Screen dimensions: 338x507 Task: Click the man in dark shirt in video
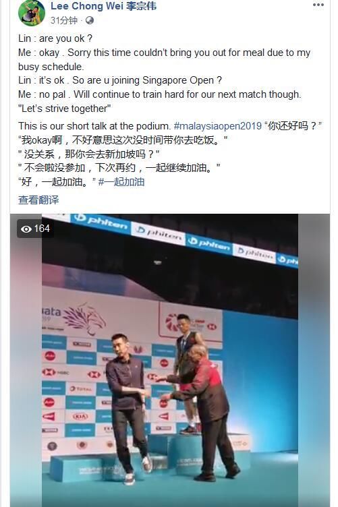pyautogui.click(x=128, y=408)
